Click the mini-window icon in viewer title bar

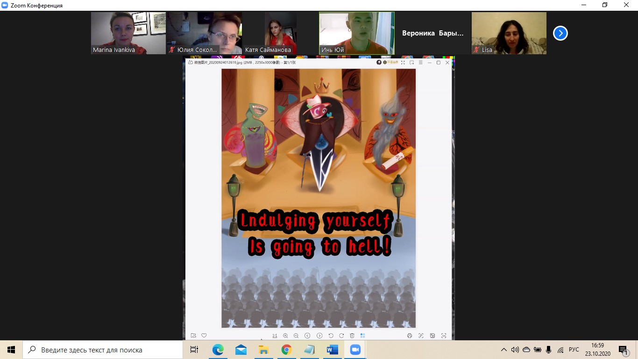pyautogui.click(x=412, y=62)
